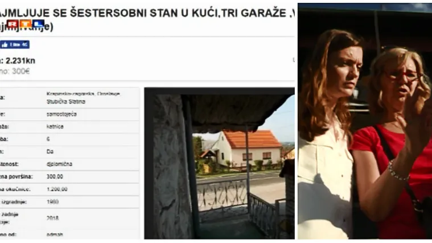Image resolution: width=432 pixels, height=243 pixels.
Task: Click the room count value 6
Action: point(48,139)
